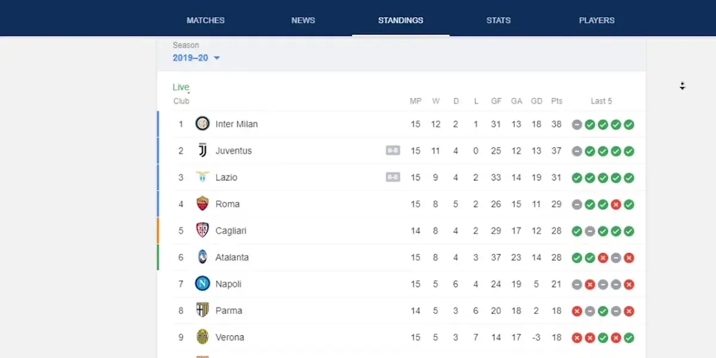Screen dimensions: 716x358
Task: Go to the PLAYERS tab
Action: [597, 20]
